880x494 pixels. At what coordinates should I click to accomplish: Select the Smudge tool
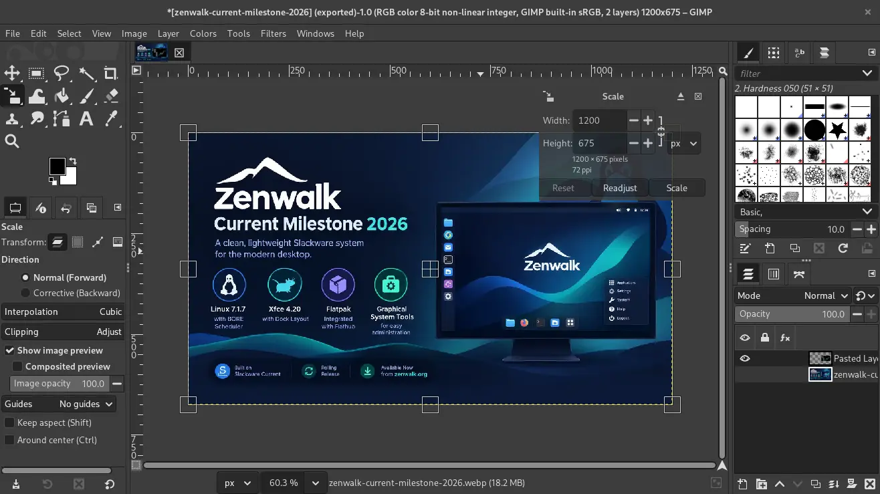(x=37, y=119)
